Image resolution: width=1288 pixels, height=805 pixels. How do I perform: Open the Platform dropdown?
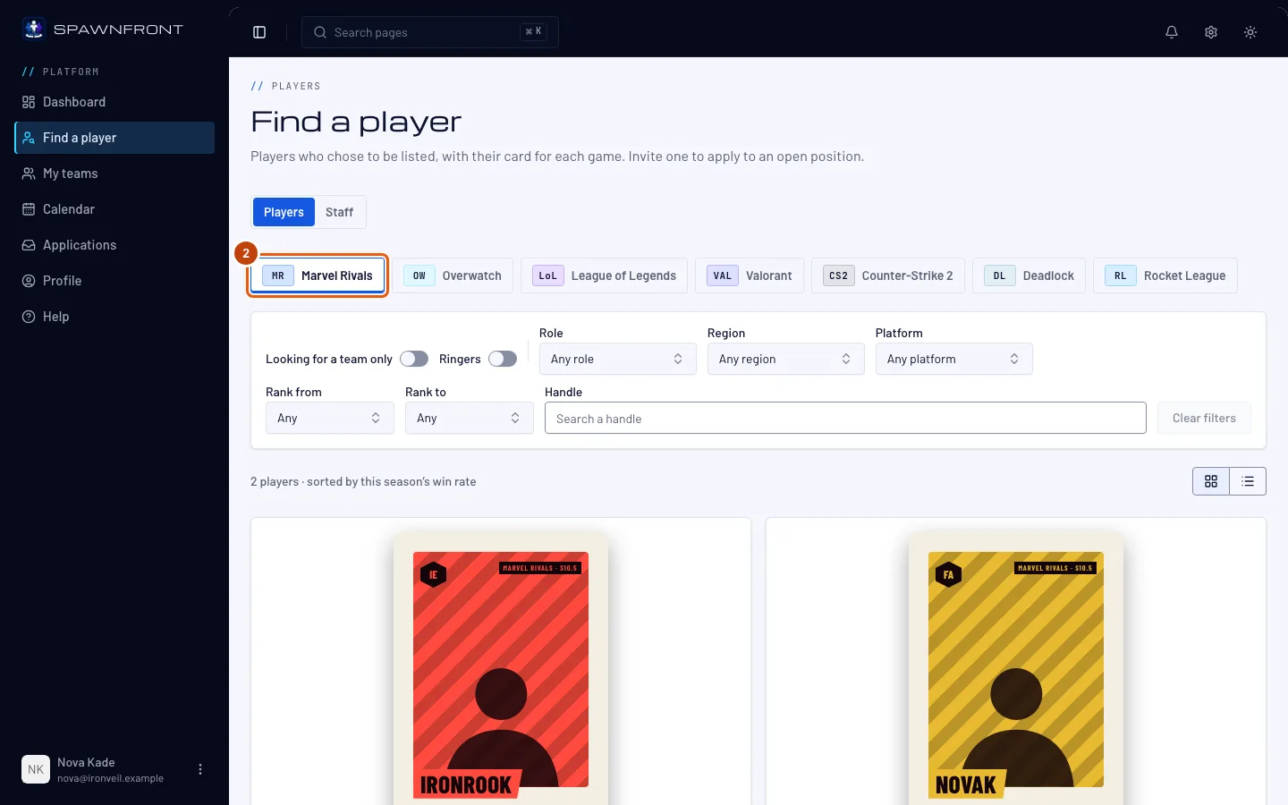click(953, 359)
